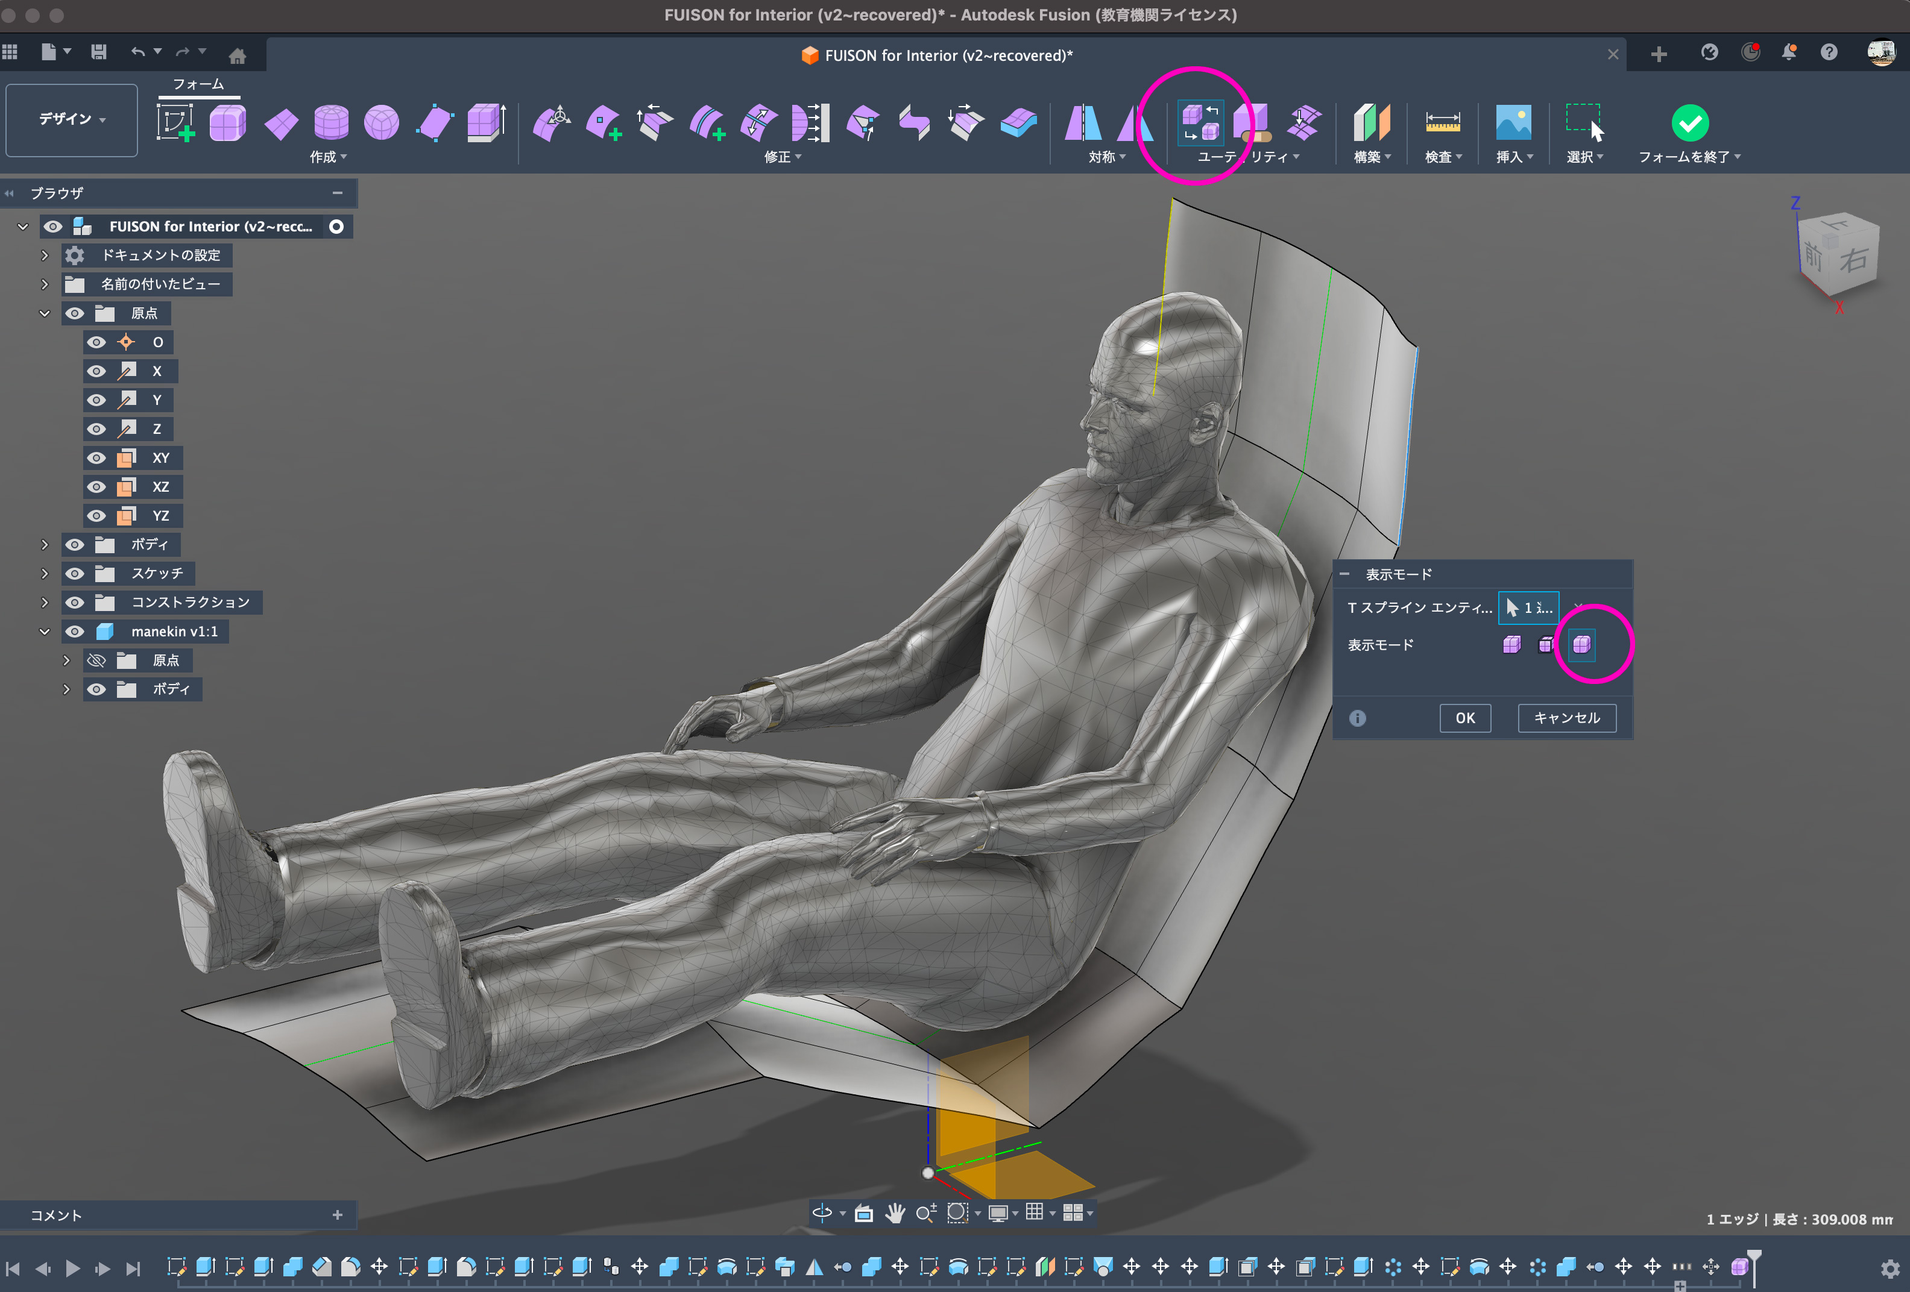
Task: Expand the ボディ folder in browser
Action: [x=45, y=545]
